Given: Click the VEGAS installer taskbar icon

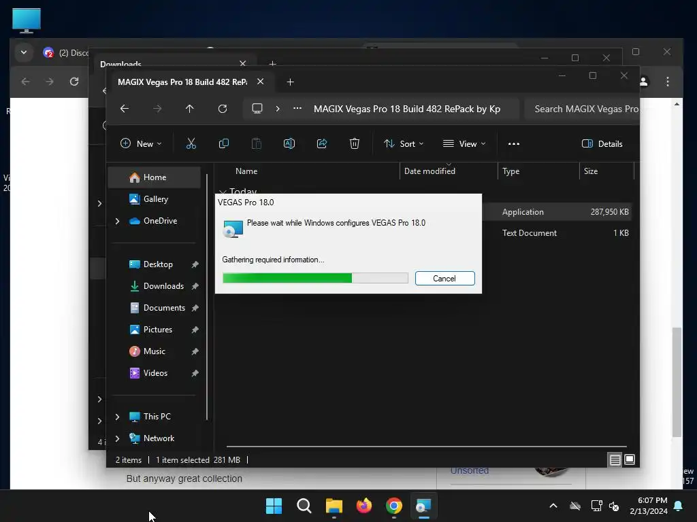Looking at the screenshot, I should tap(424, 506).
